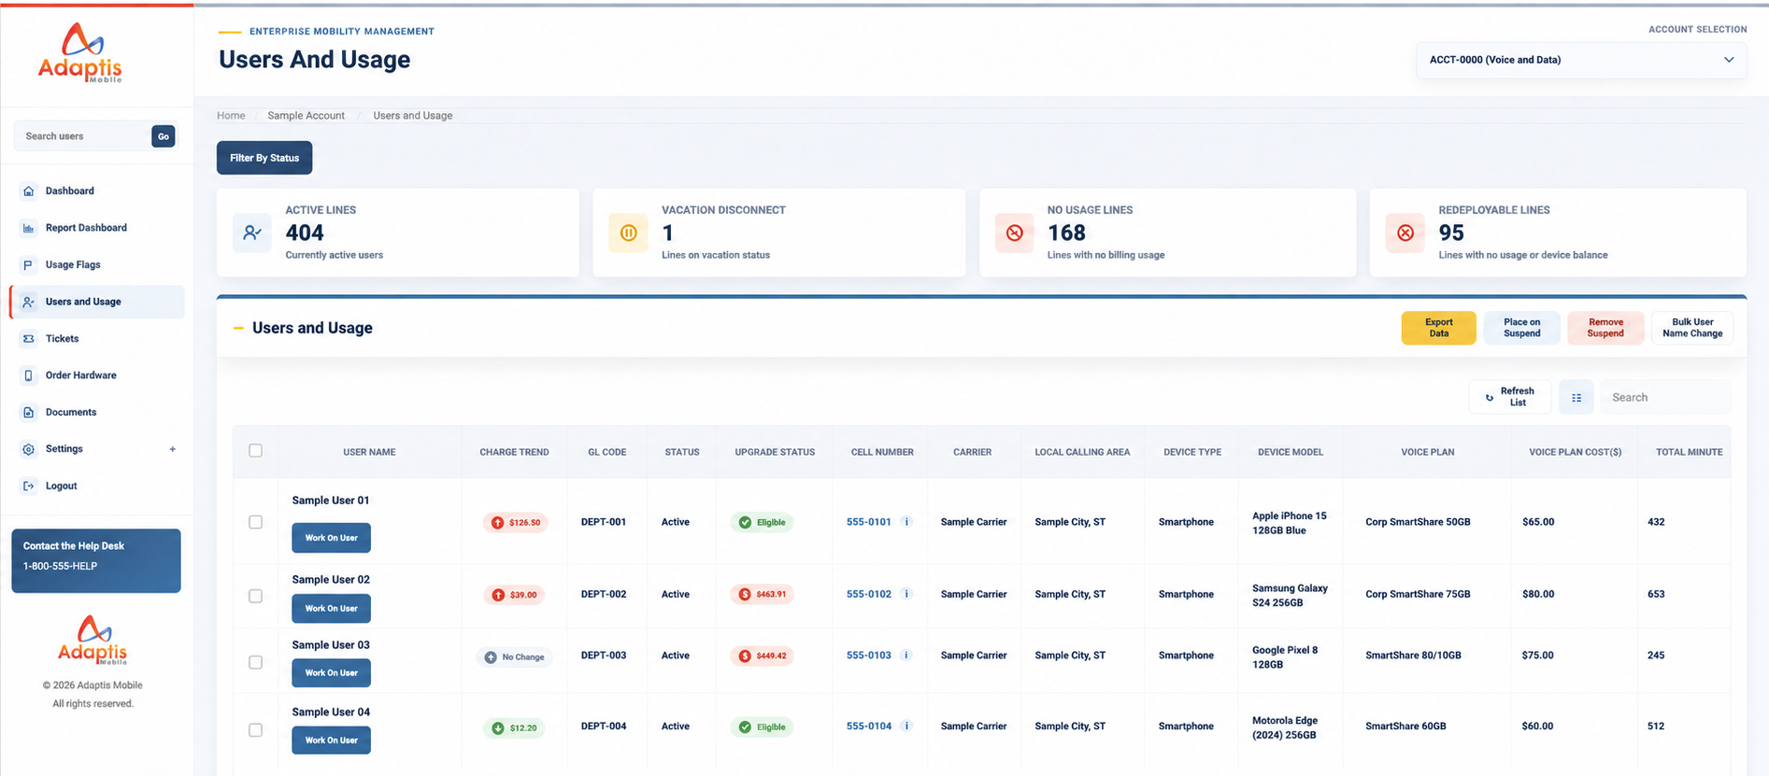The image size is (1769, 776).
Task: Click Sample User 04 Eligible upgrade badge
Action: pyautogui.click(x=762, y=727)
